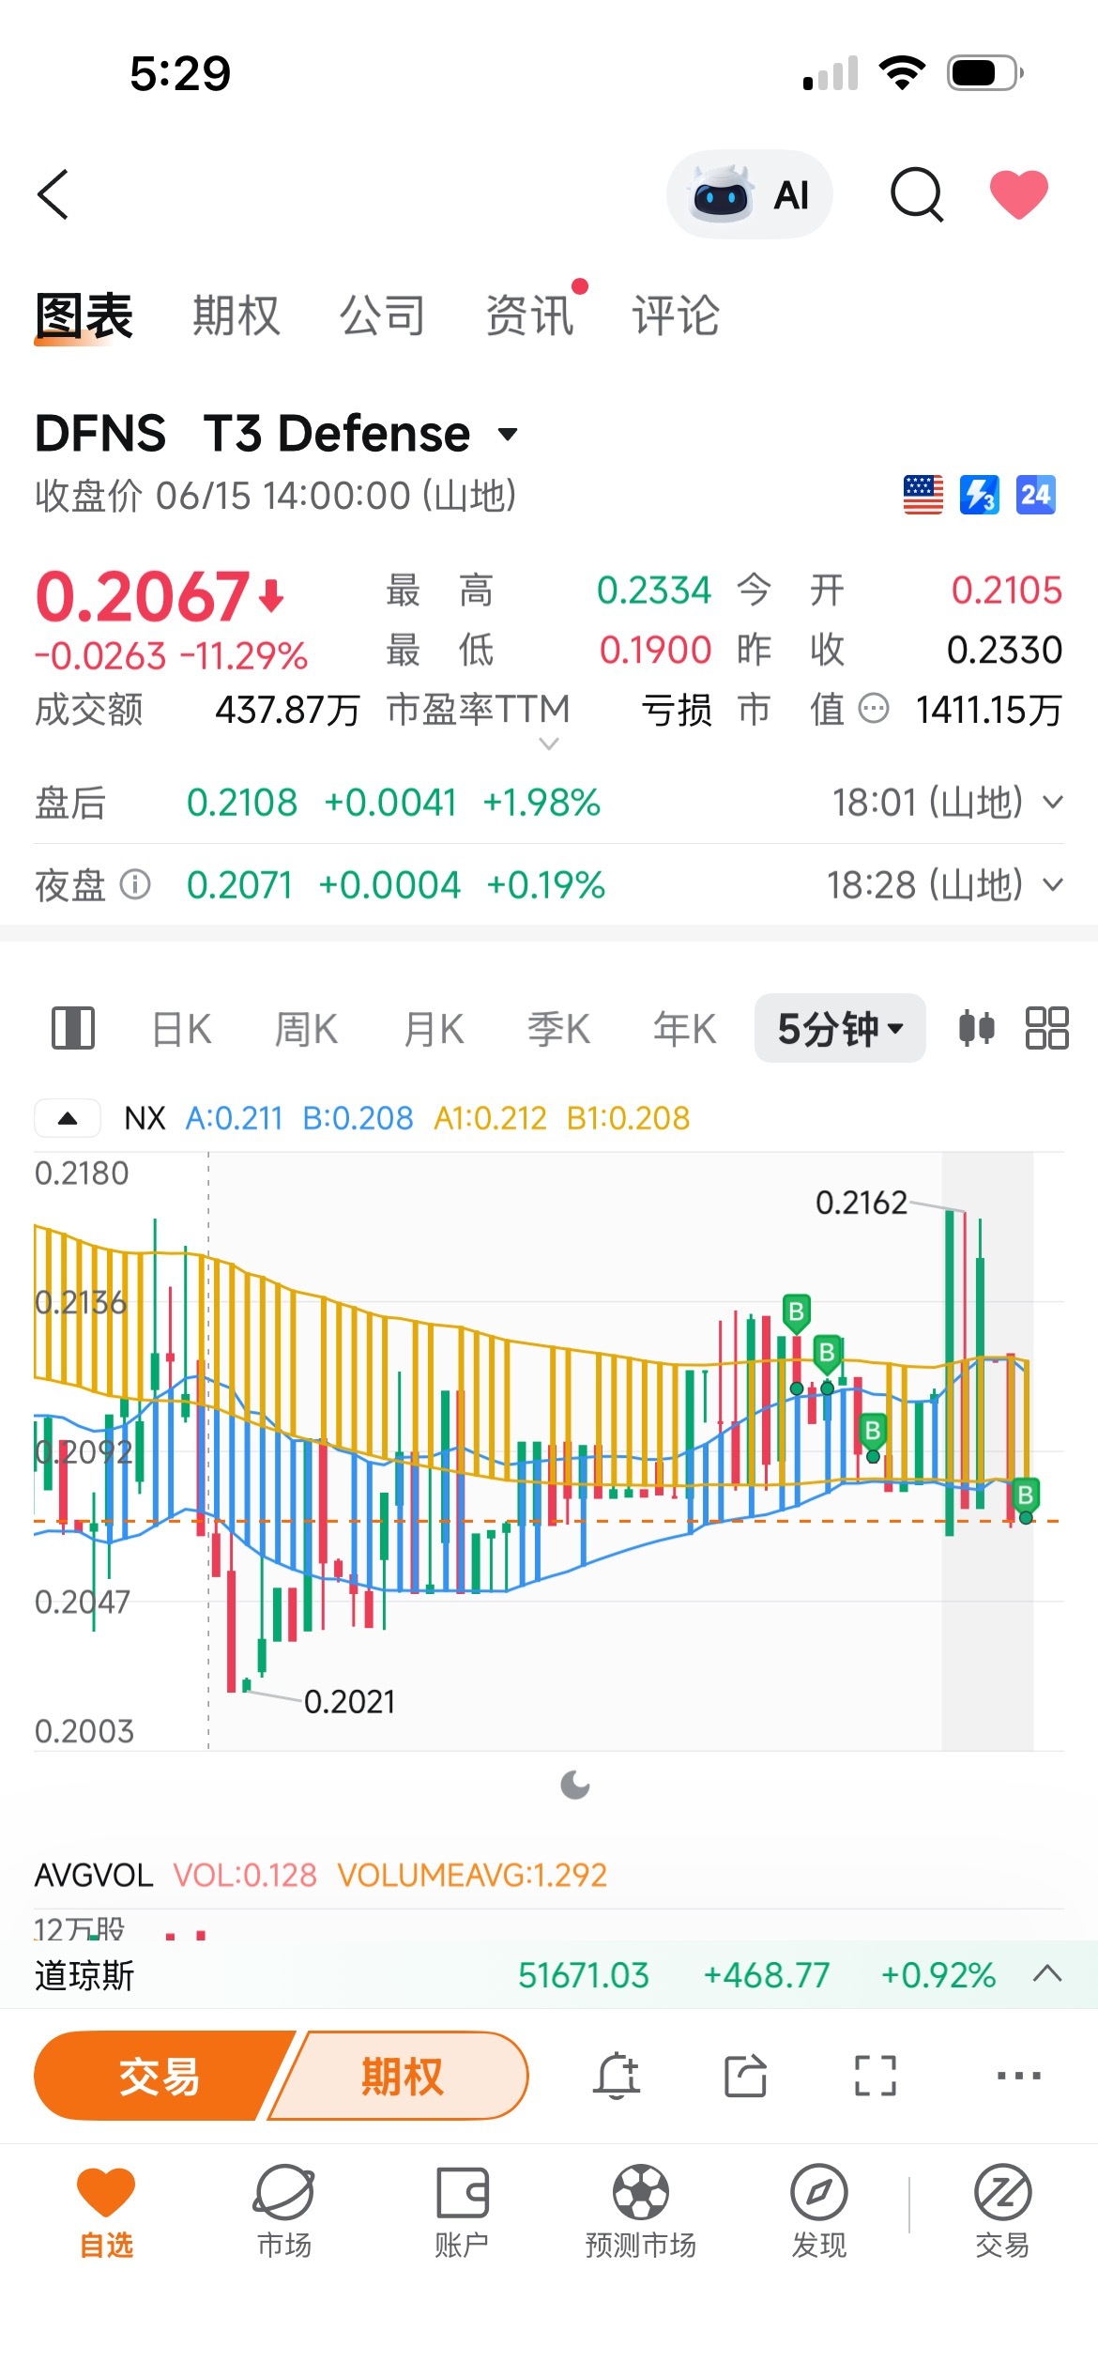1098x2377 pixels.
Task: Go to 账户 in bottom nav
Action: coord(462,2211)
